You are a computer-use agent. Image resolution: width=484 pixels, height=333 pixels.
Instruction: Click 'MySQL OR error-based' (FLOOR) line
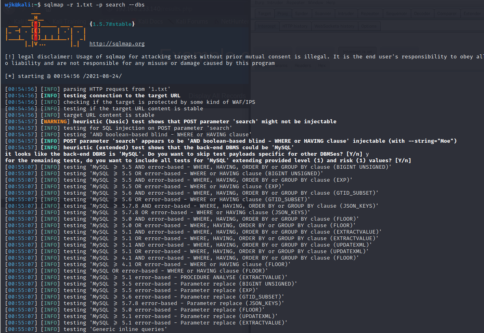137,271
